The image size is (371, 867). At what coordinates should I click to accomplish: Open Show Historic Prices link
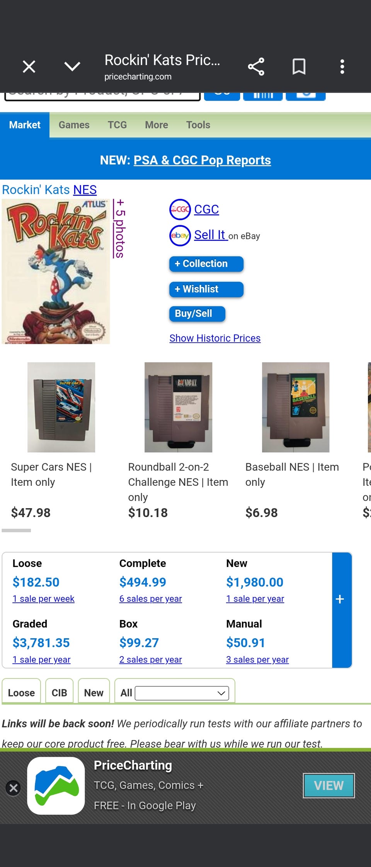[x=215, y=338]
